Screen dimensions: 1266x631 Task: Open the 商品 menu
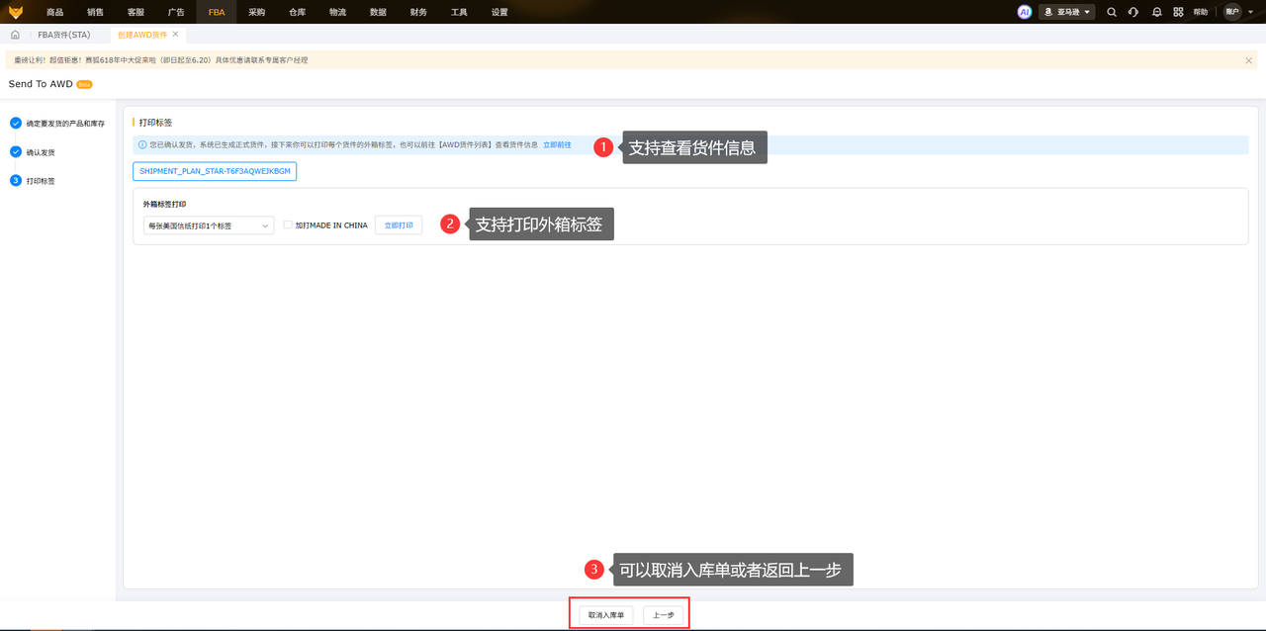click(54, 12)
